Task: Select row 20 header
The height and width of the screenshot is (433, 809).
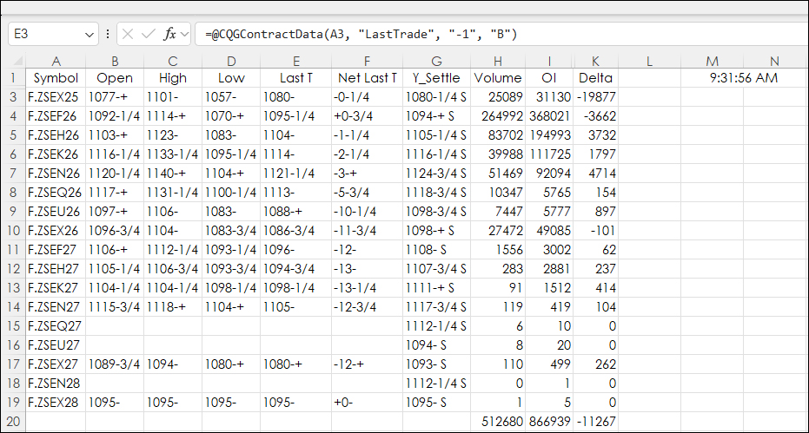Action: [13, 420]
